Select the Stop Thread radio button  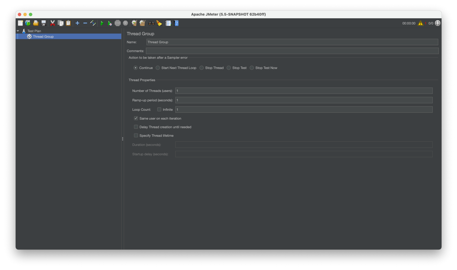pos(201,68)
